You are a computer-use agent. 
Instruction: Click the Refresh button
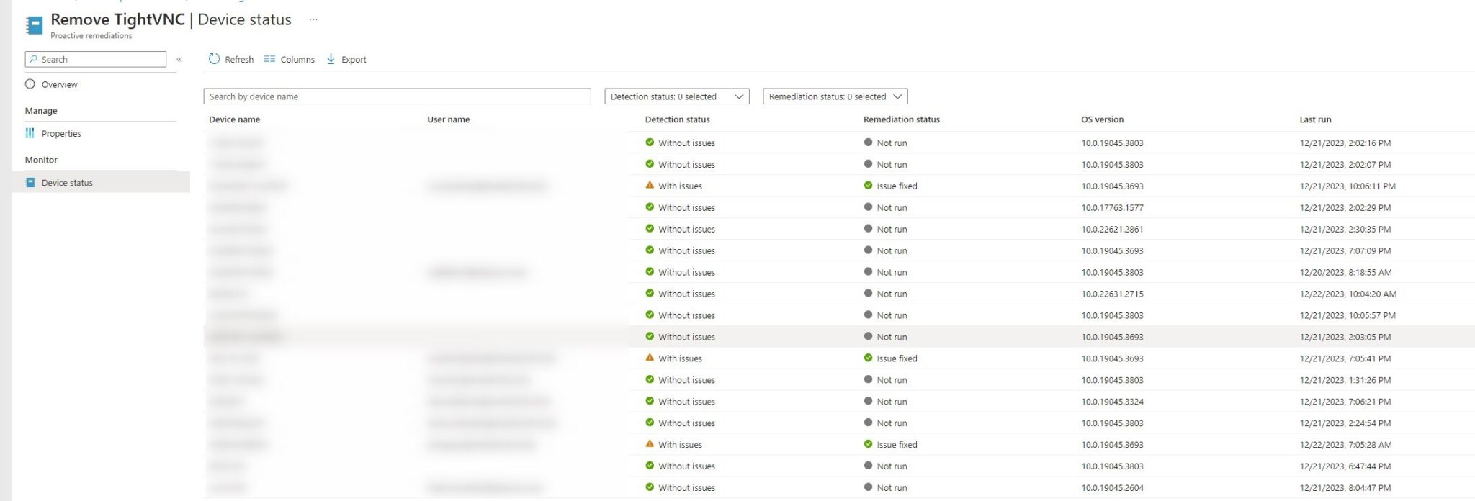click(231, 59)
